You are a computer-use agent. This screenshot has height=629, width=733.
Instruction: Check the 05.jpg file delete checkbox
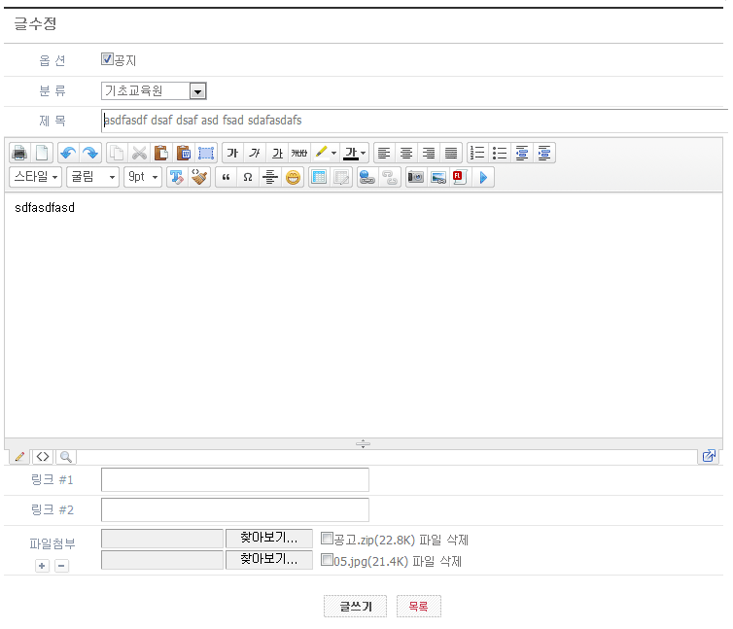pyautogui.click(x=327, y=560)
